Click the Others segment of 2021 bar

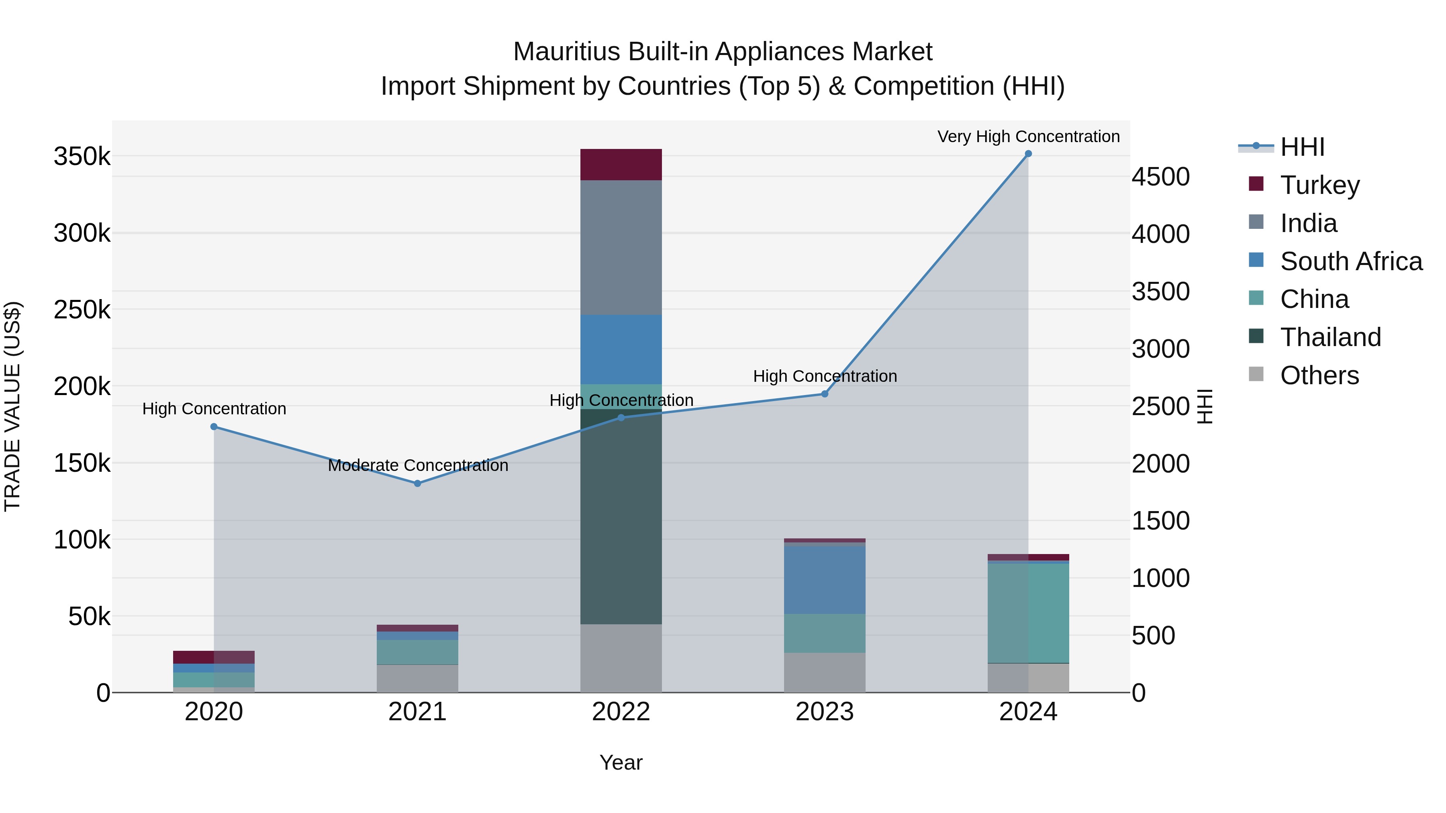(x=418, y=679)
